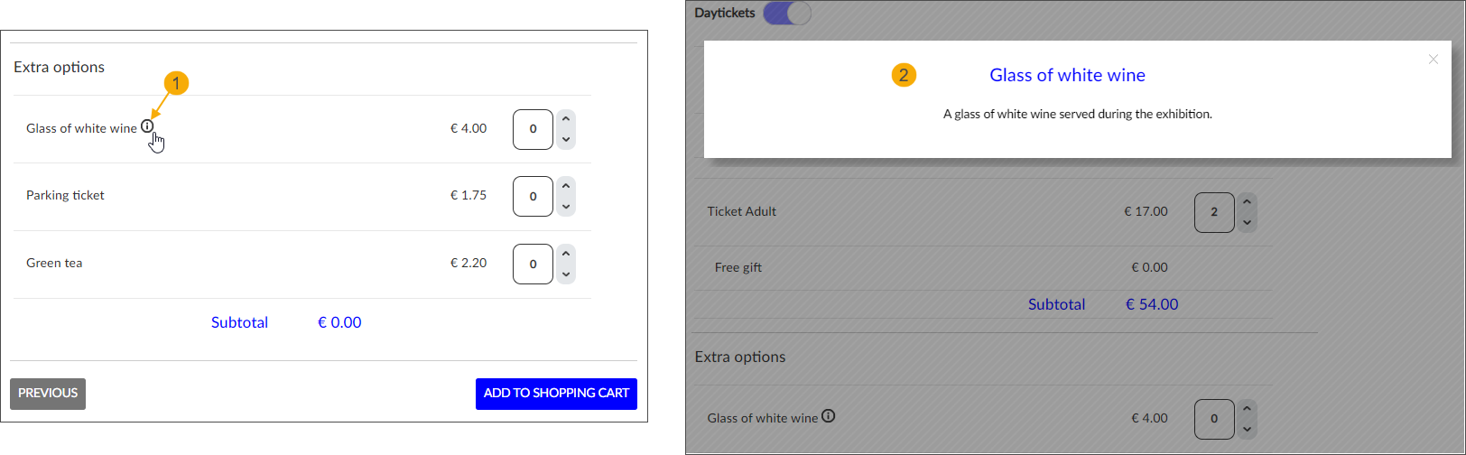
Task: Increase Ticket Adult quantity
Action: point(1247,202)
